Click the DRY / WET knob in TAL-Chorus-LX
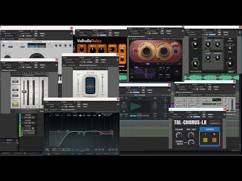Screen dimensions: 242x181 [x=191, y=135]
